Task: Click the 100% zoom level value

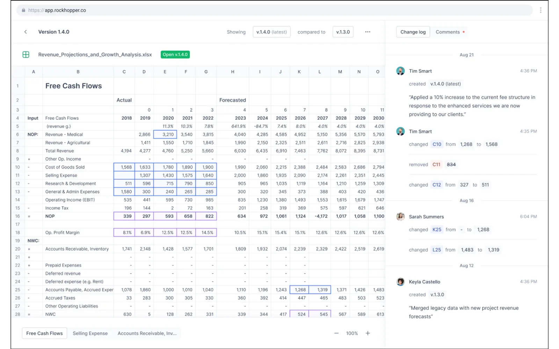Action: pos(352,333)
